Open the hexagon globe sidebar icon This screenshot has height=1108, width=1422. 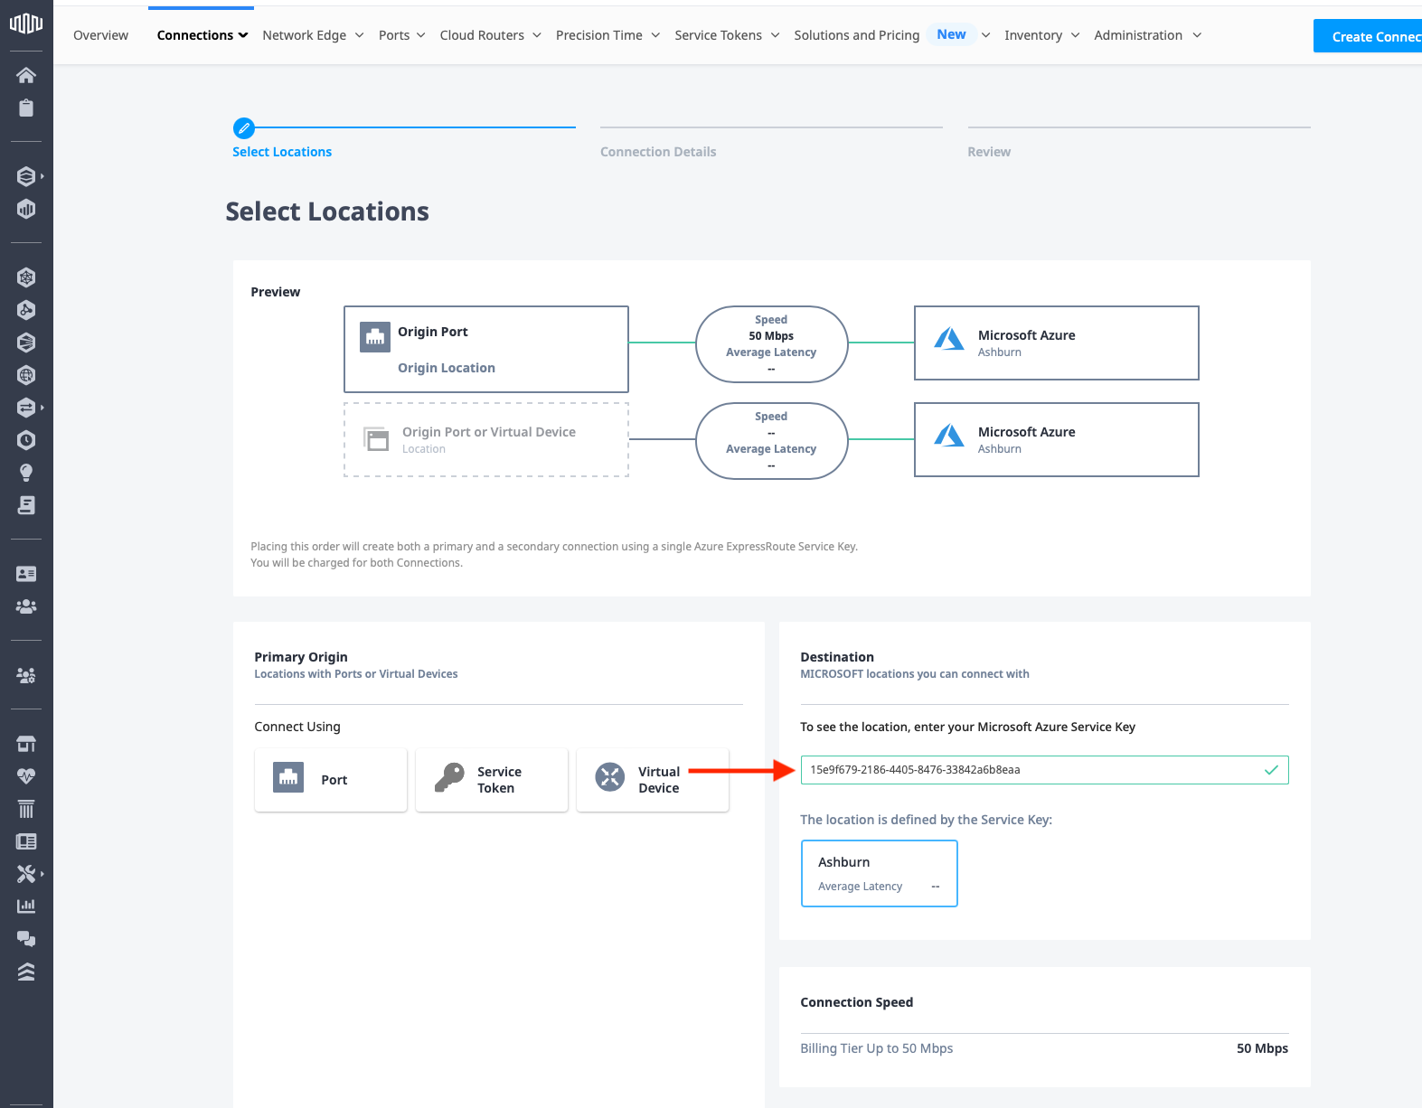coord(26,375)
